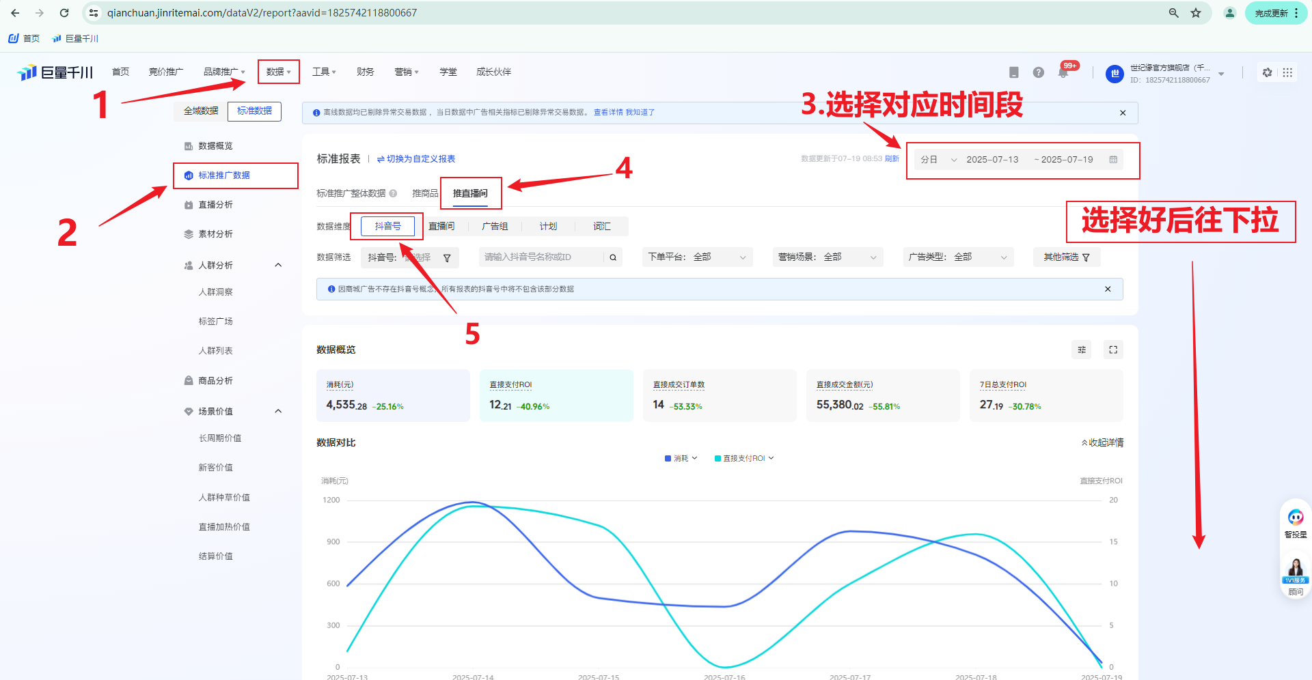Click the fullscreen expand icon in data overview
Viewport: 1312px width, 680px height.
point(1113,350)
